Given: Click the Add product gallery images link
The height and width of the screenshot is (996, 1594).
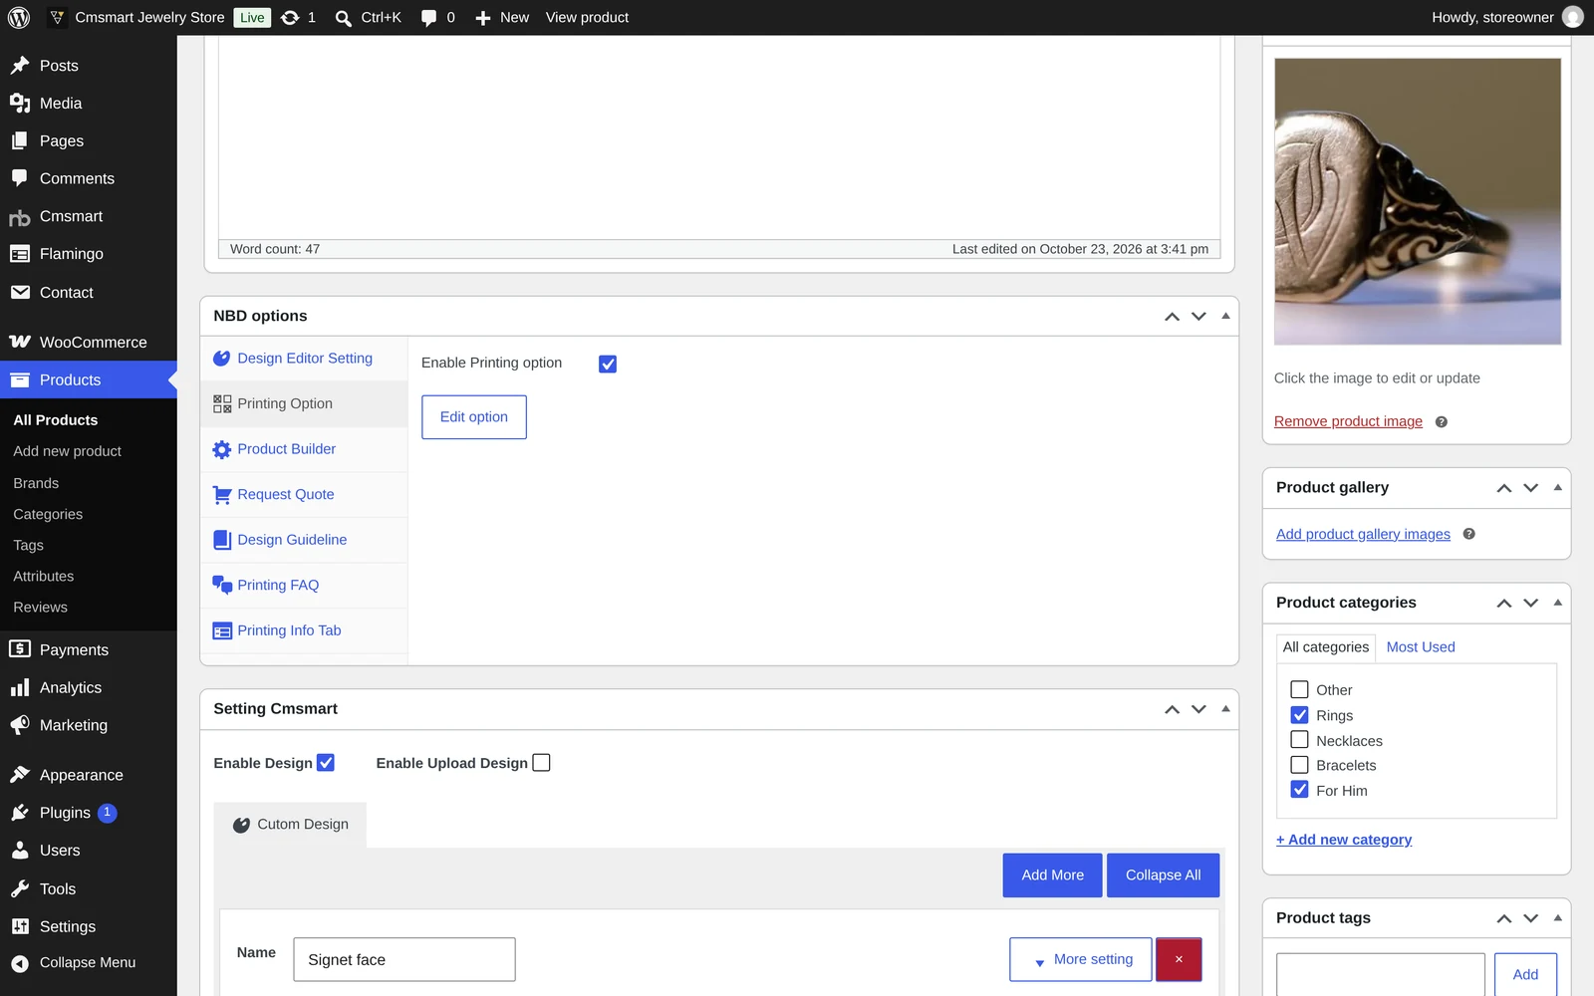Looking at the screenshot, I should coord(1363,535).
